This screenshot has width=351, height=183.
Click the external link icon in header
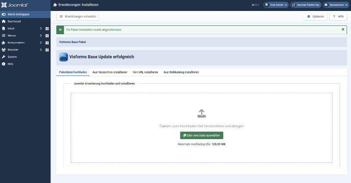[x=293, y=5]
